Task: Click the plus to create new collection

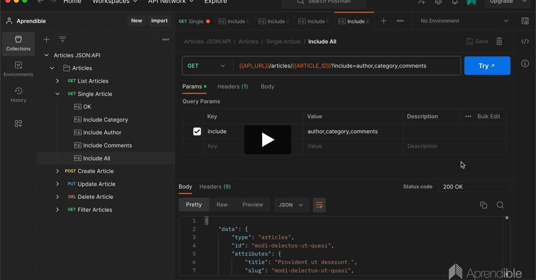Action: click(x=46, y=39)
